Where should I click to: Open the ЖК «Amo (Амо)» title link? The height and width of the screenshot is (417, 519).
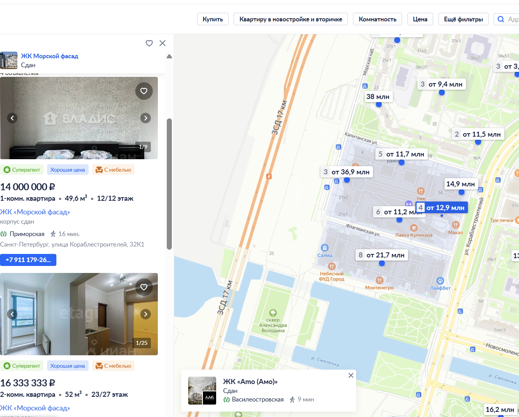[250, 382]
